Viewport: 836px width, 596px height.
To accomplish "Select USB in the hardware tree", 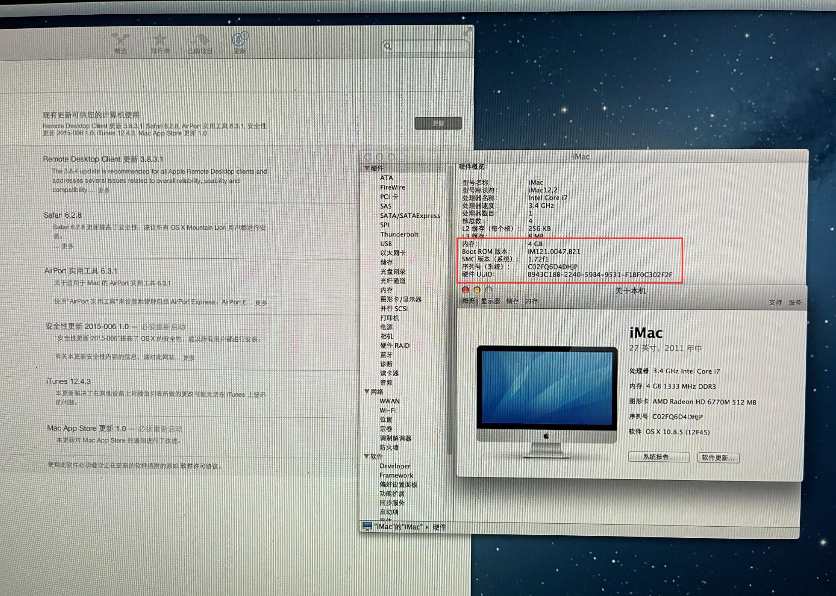I will [x=386, y=244].
